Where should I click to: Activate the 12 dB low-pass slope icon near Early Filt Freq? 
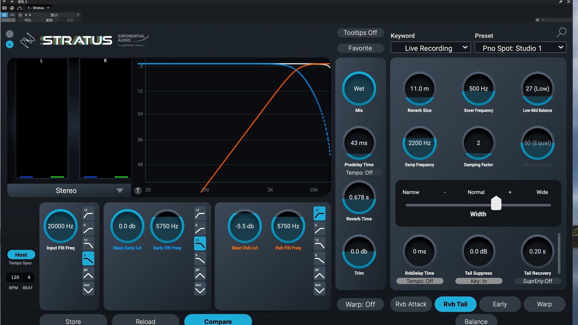(x=200, y=243)
